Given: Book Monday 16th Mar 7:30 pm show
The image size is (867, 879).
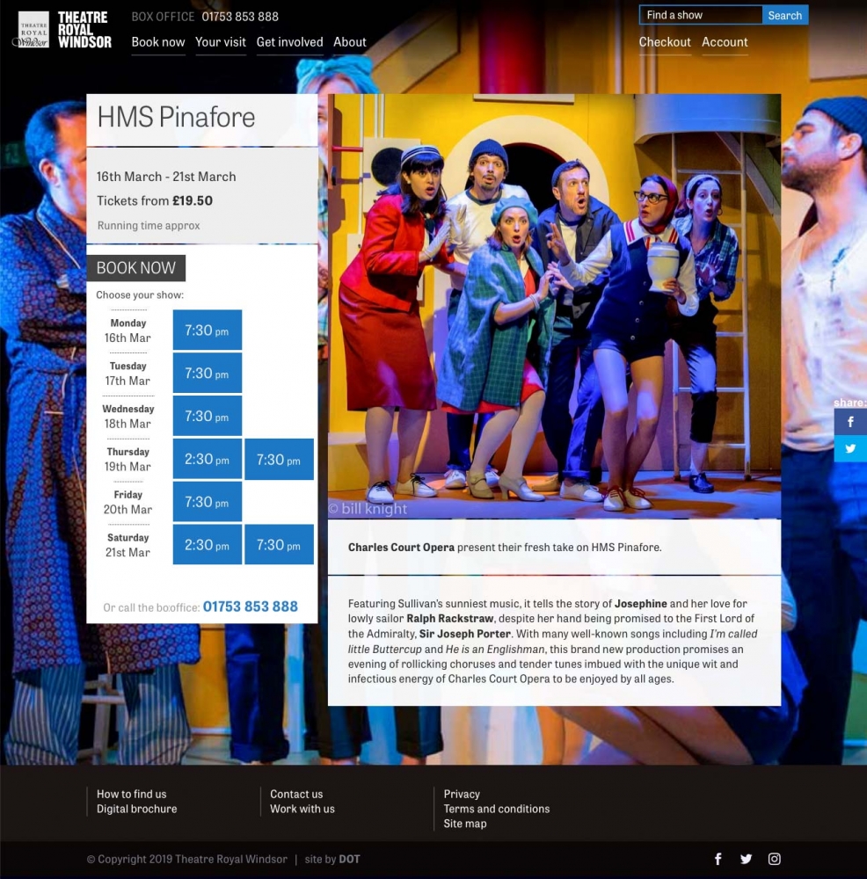Looking at the screenshot, I should [207, 331].
